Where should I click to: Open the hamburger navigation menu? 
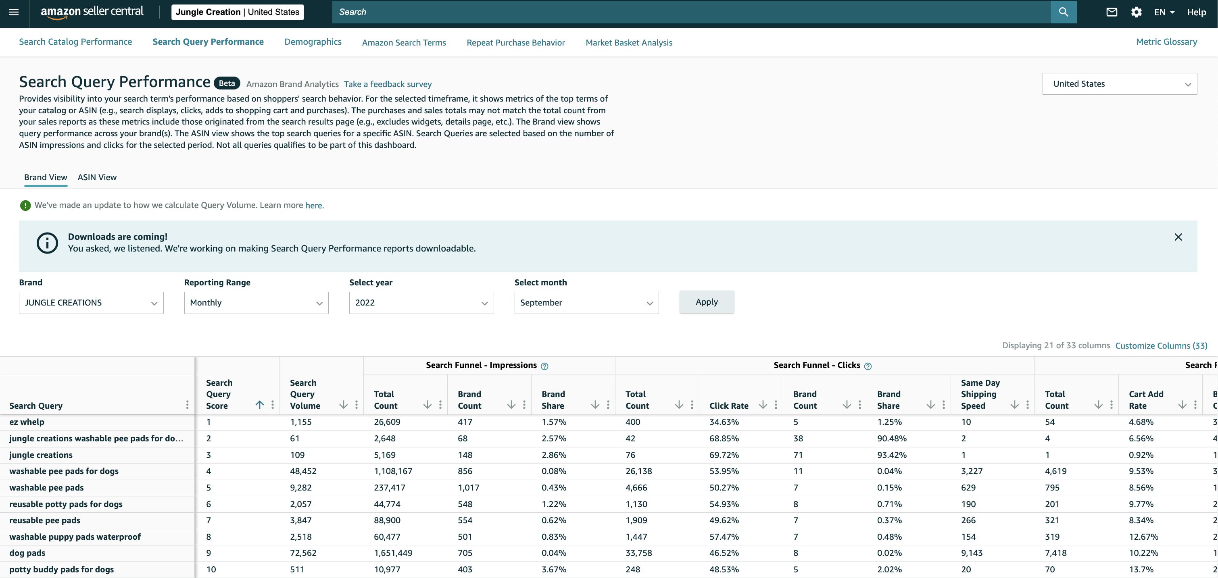(x=14, y=12)
